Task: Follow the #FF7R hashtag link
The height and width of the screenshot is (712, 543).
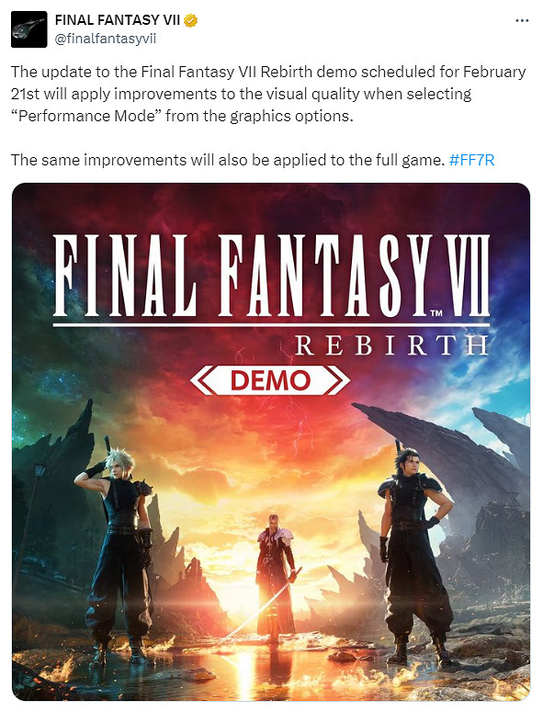Action: click(x=471, y=160)
